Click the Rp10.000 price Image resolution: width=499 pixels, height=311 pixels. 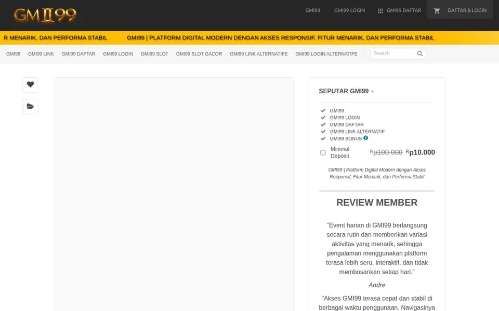[421, 152]
